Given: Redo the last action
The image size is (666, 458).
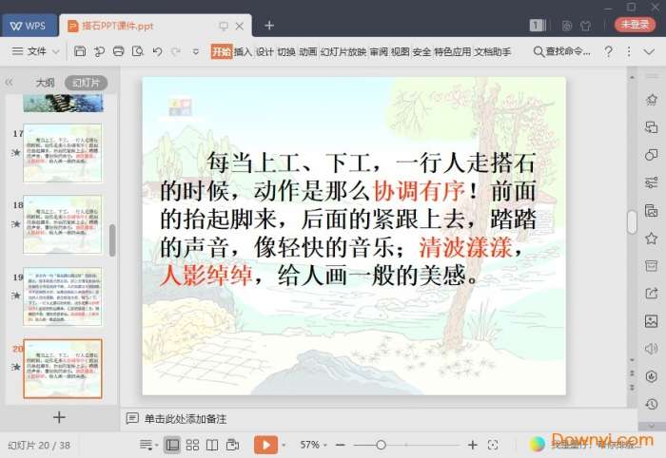Looking at the screenshot, I should (x=176, y=51).
